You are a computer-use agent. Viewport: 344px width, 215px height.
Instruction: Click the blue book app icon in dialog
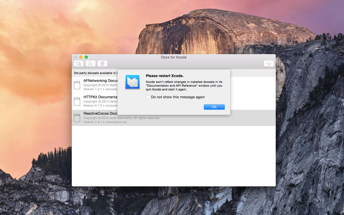[x=132, y=82]
